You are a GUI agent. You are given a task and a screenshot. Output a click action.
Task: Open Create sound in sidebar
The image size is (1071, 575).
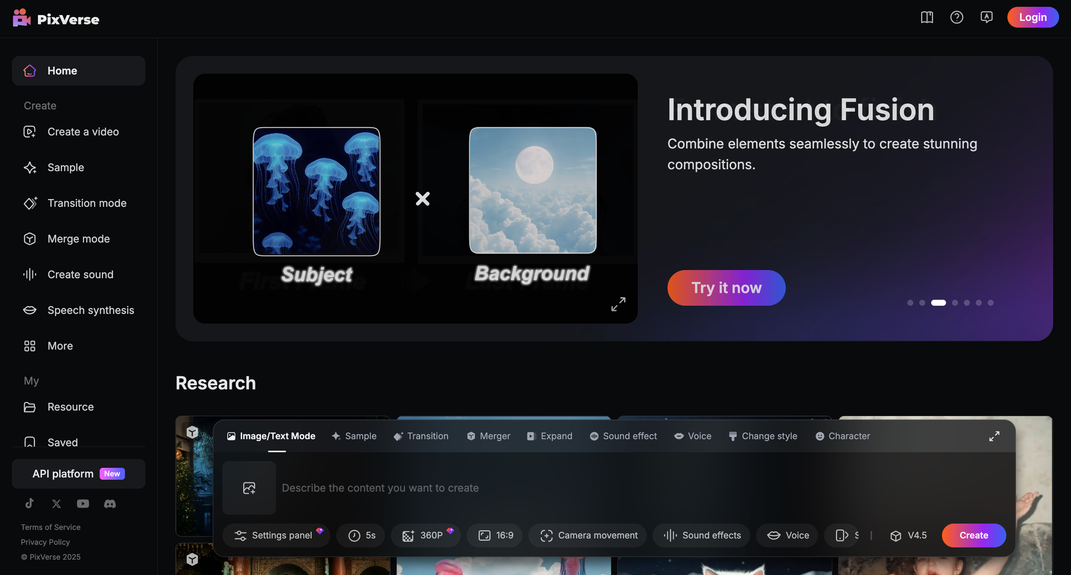[78, 275]
